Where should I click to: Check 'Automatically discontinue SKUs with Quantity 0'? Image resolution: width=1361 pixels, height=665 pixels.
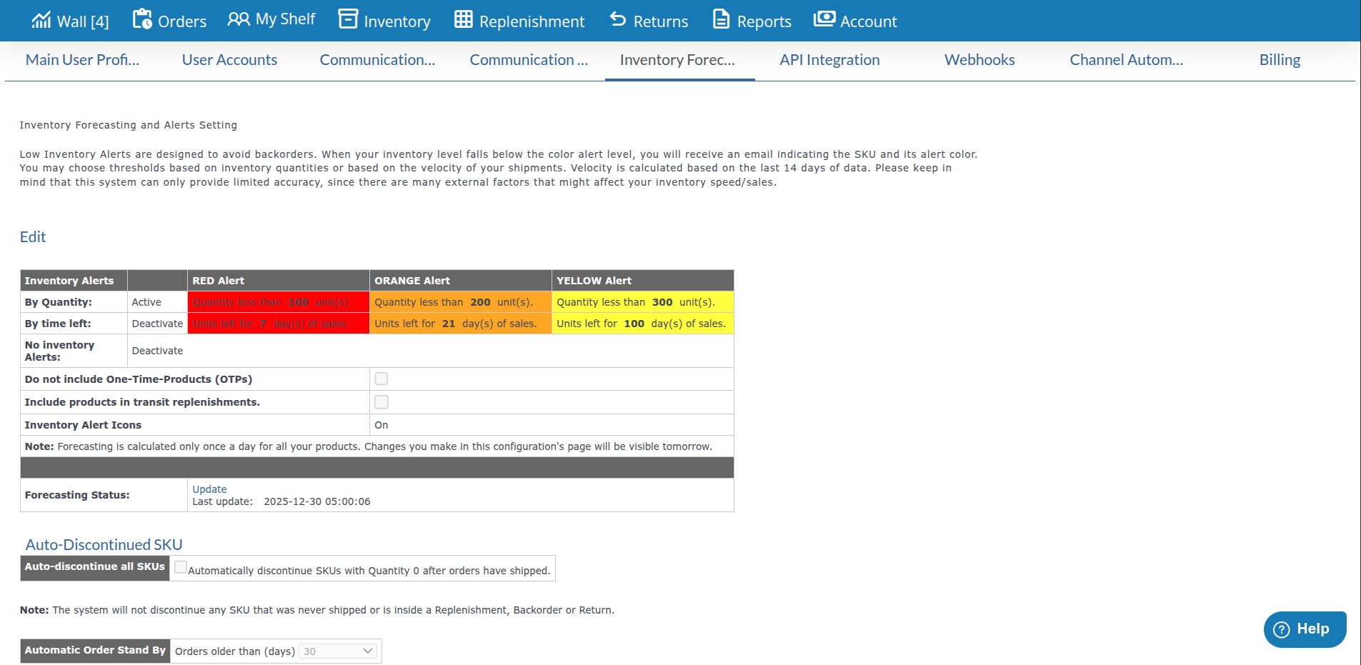(181, 566)
